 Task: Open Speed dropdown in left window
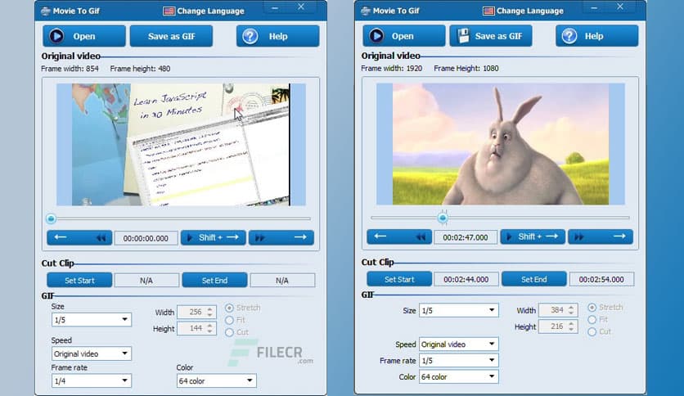pos(91,353)
